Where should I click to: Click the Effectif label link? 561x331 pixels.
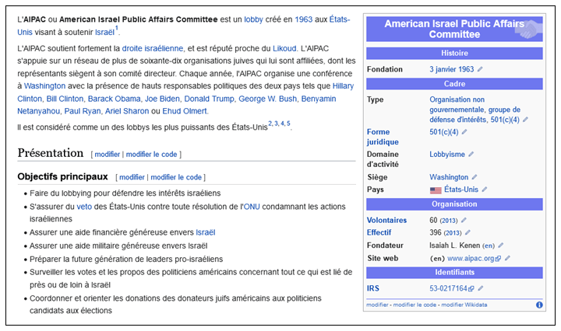[x=379, y=232]
